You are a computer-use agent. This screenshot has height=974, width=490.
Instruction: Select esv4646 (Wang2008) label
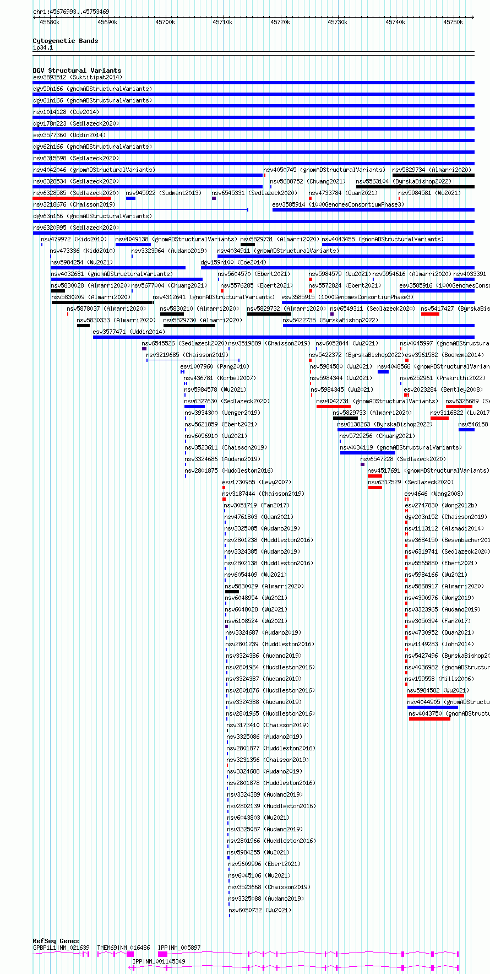[x=434, y=494]
